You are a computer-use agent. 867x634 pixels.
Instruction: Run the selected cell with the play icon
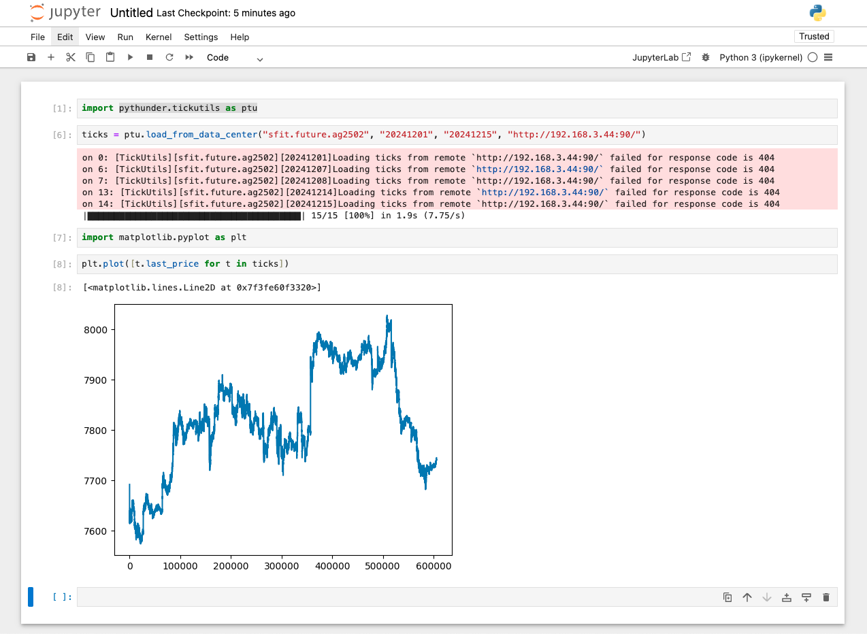click(x=130, y=58)
